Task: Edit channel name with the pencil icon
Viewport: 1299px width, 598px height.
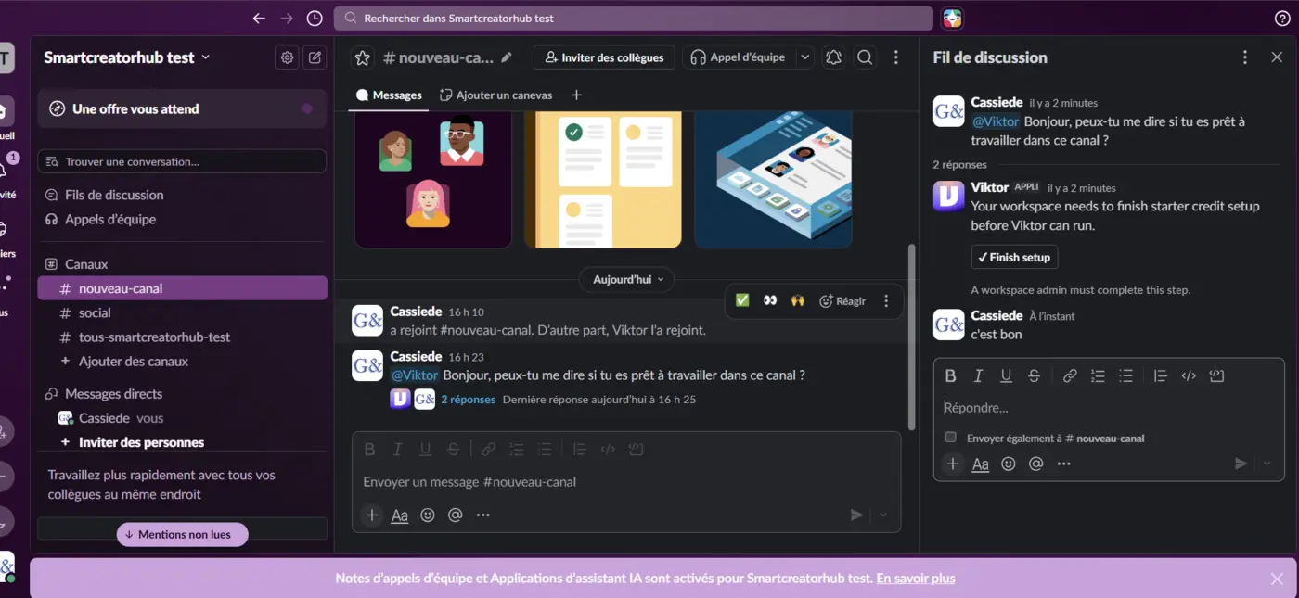Action: click(506, 57)
